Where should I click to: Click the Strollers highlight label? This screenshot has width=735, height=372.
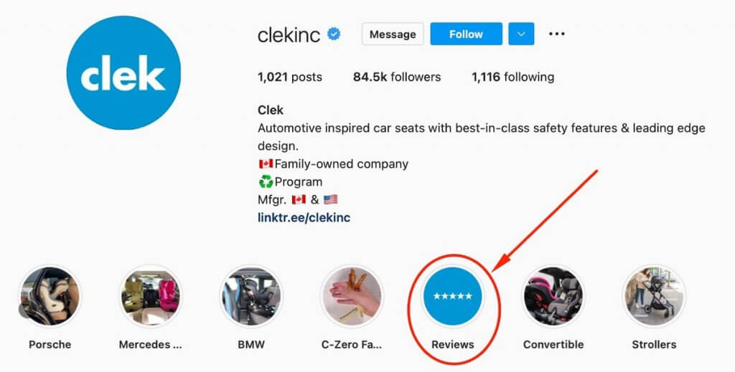(x=653, y=345)
